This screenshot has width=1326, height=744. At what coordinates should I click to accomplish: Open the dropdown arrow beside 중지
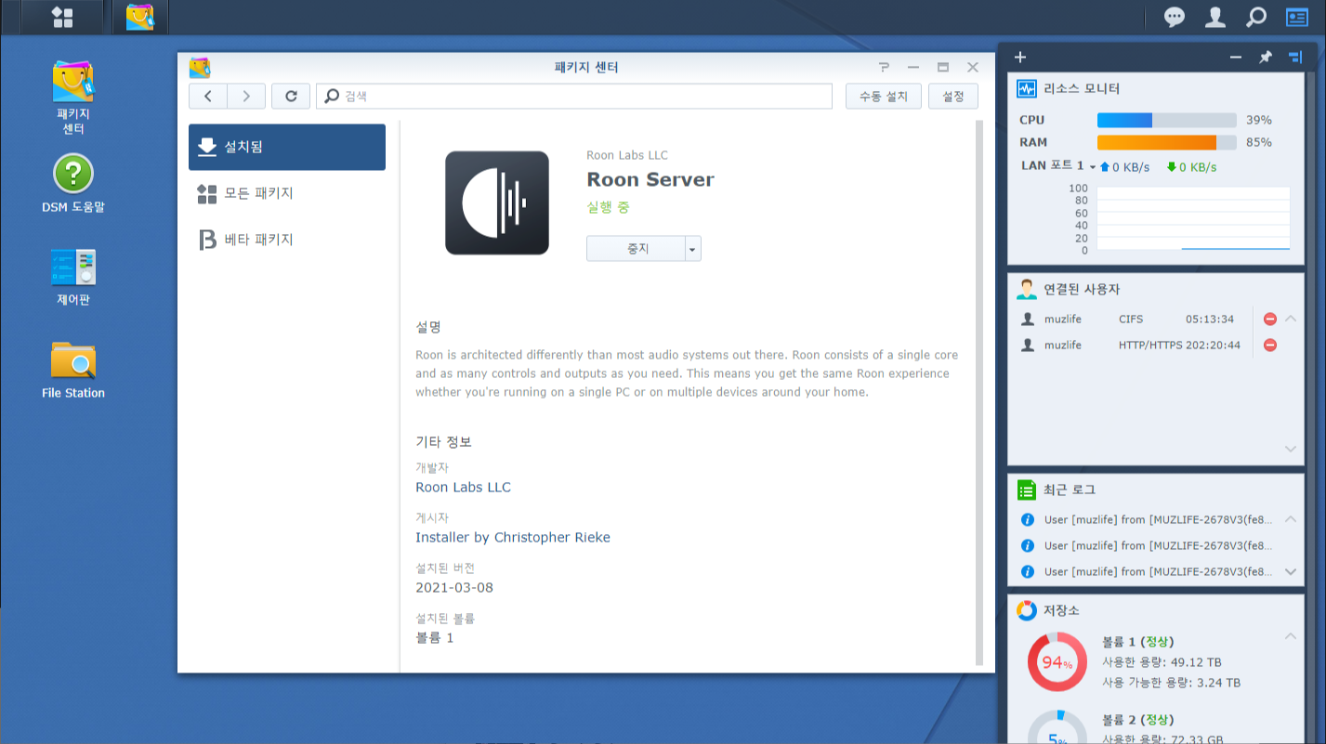pyautogui.click(x=693, y=248)
